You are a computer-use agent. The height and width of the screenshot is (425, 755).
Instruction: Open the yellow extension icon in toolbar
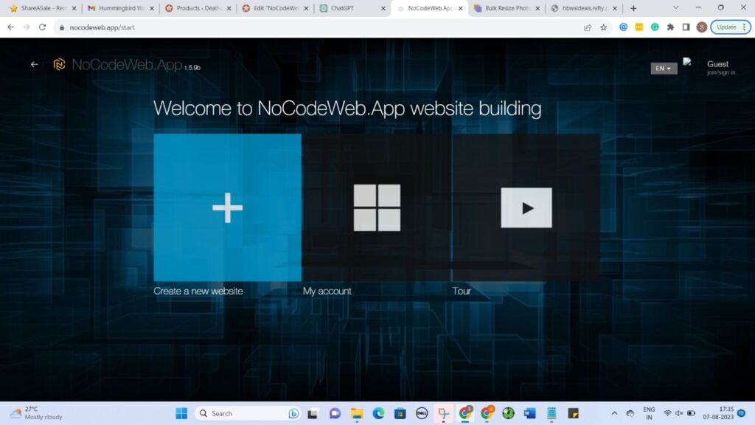(x=639, y=27)
